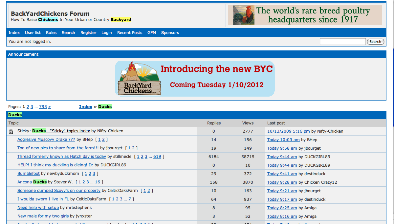Open Recent Posts from the navigation bar
The image size is (394, 224).
tap(130, 33)
